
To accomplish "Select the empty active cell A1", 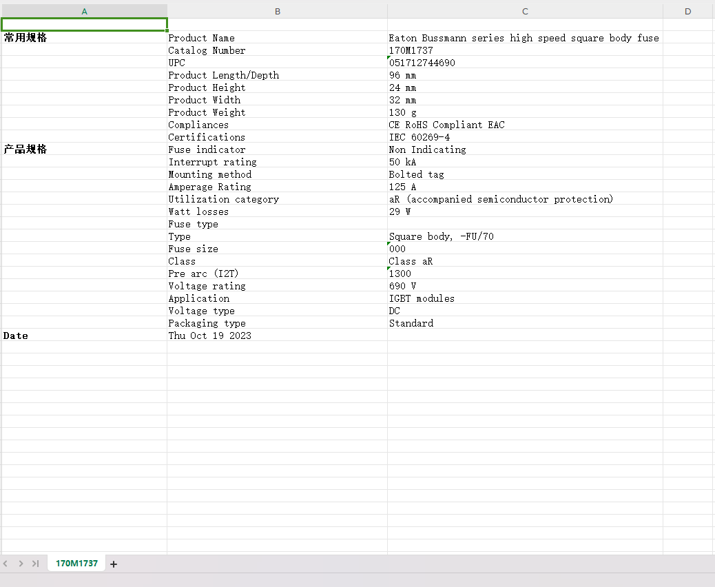I will pyautogui.click(x=84, y=25).
